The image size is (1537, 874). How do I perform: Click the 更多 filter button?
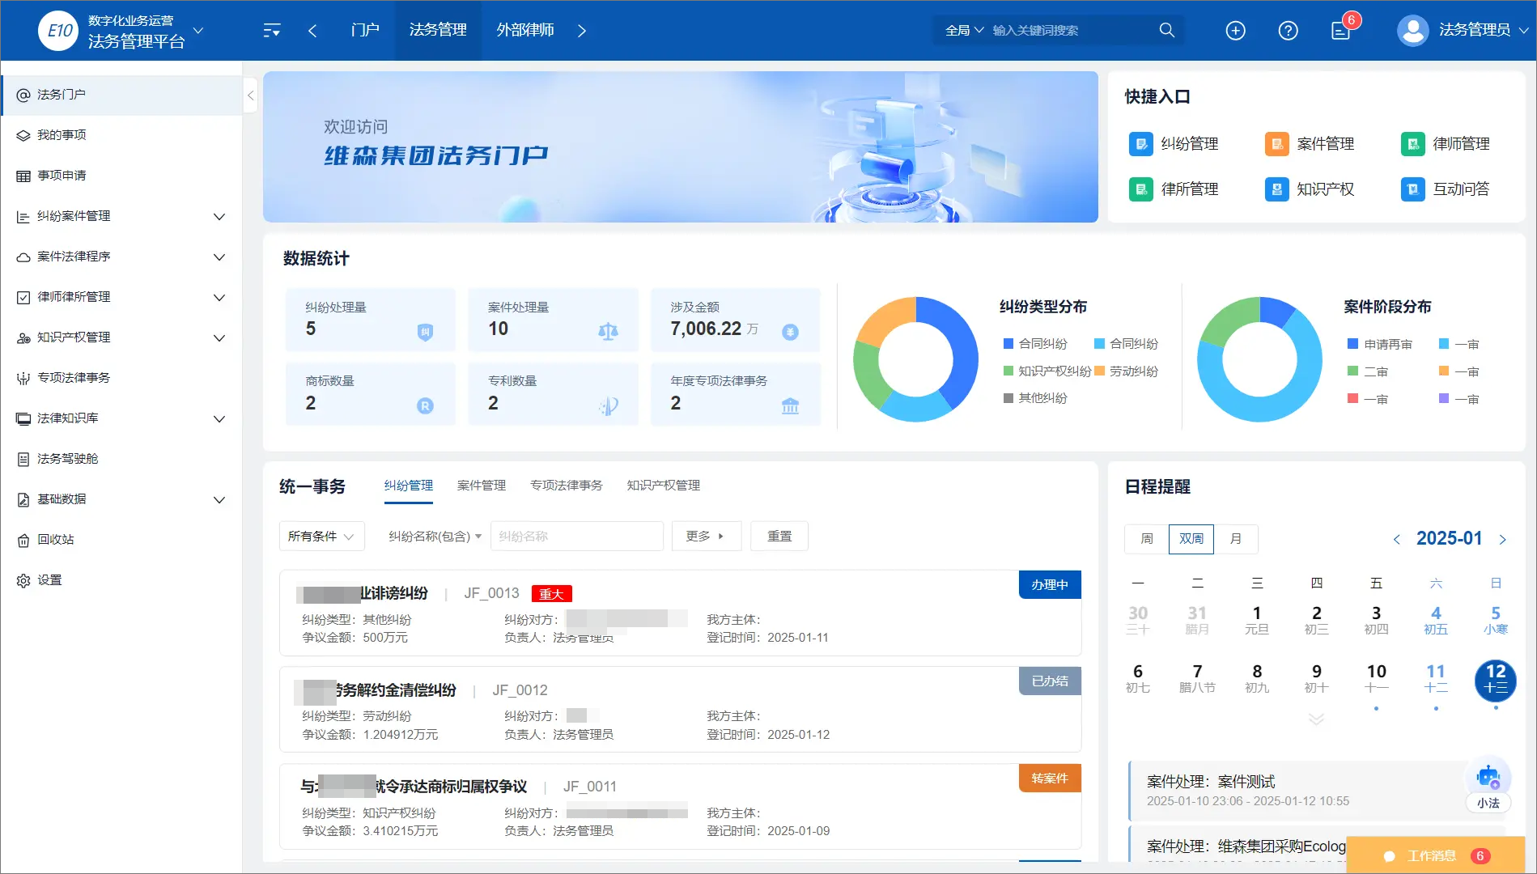point(706,537)
